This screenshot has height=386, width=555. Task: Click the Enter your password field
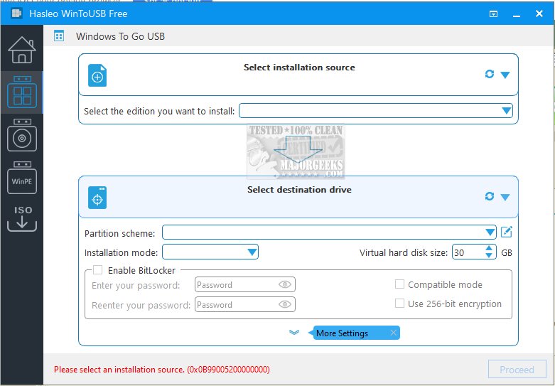(x=245, y=285)
